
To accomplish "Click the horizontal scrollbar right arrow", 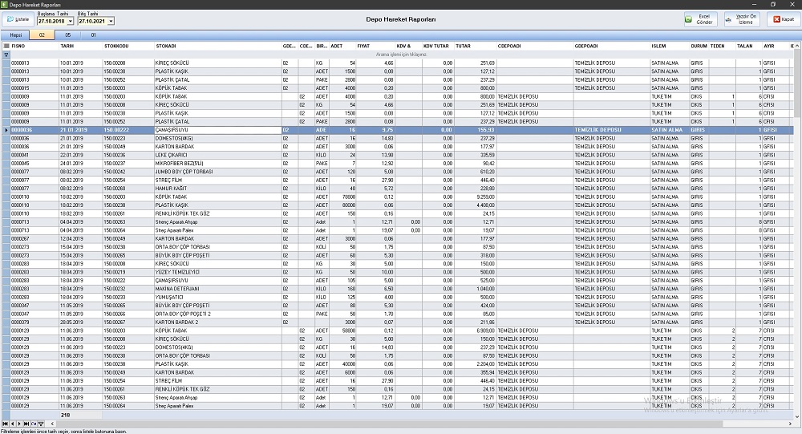I will point(791,424).
